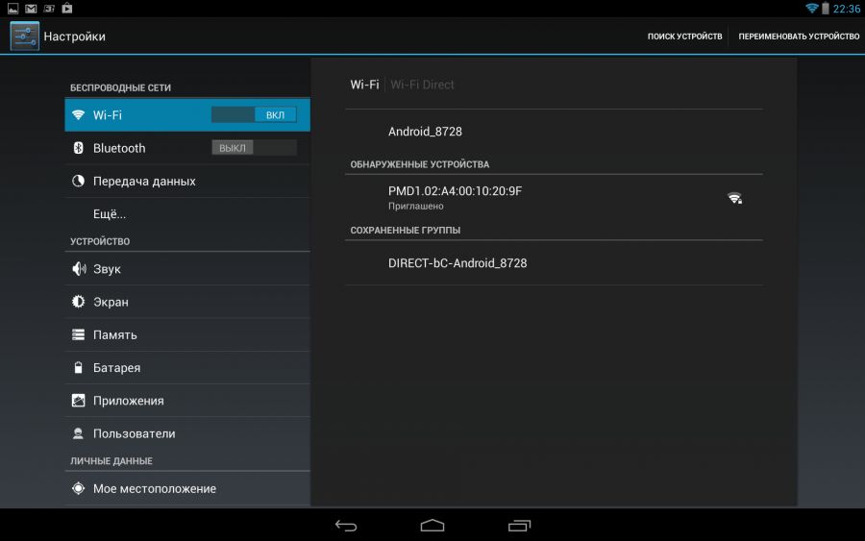Tap the Applications icon in sidebar
This screenshot has width=865, height=541.
coord(79,401)
